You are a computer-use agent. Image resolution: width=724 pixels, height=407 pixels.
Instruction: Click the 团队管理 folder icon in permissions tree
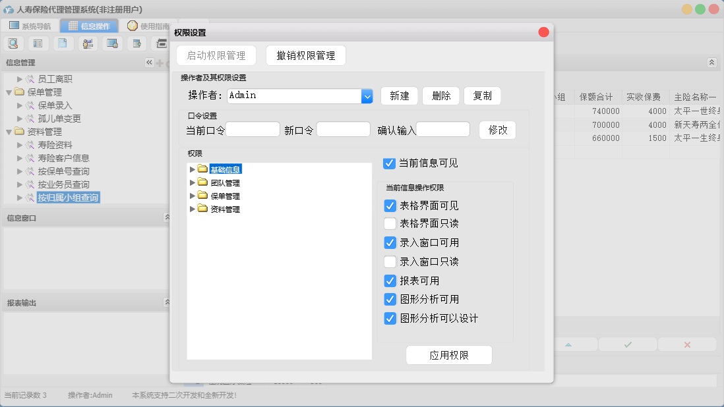coord(202,182)
